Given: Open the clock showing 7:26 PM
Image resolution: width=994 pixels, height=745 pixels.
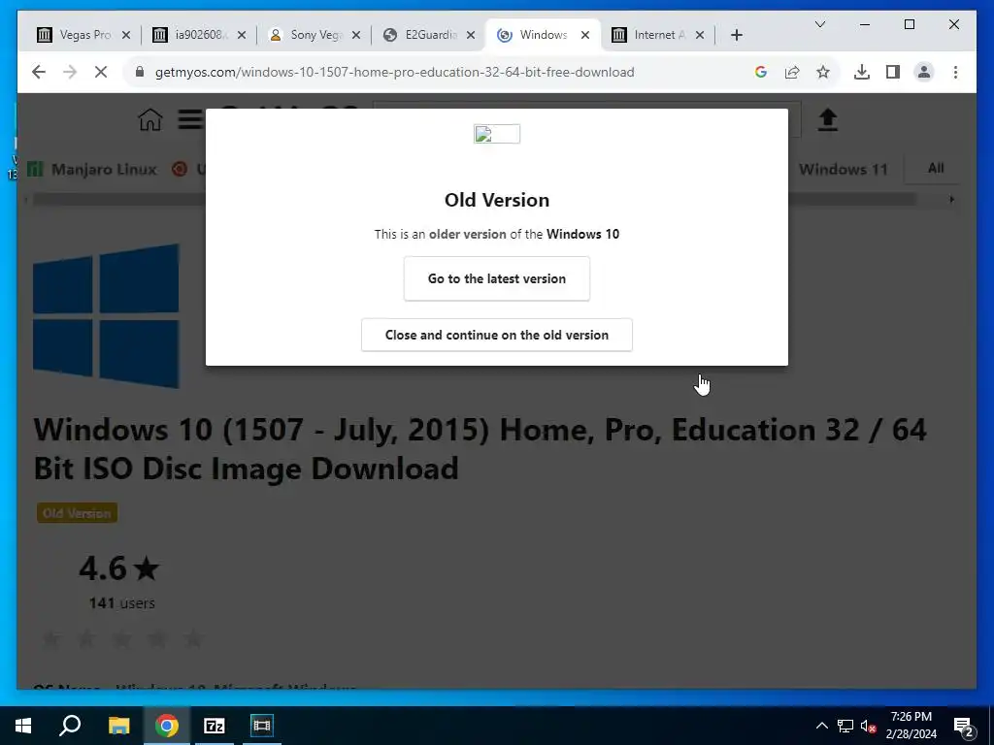Looking at the screenshot, I should (911, 726).
